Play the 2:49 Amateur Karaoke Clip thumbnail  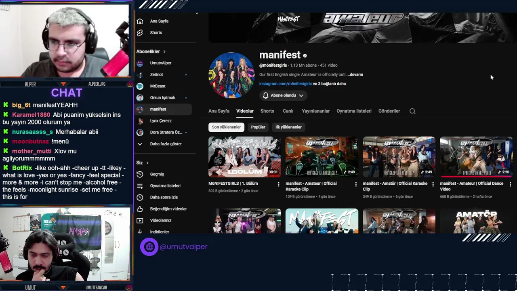322,157
